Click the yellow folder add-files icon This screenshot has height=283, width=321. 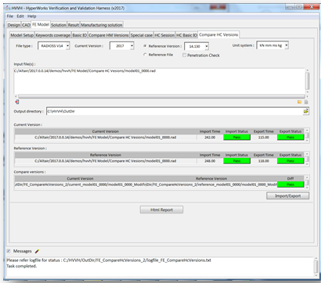pos(299,102)
